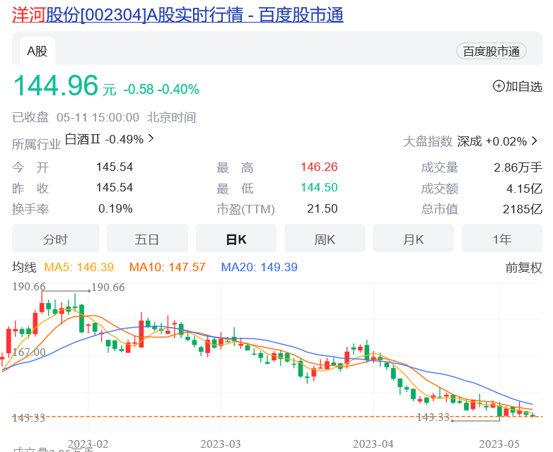Select the 周K chart tab

325,239
